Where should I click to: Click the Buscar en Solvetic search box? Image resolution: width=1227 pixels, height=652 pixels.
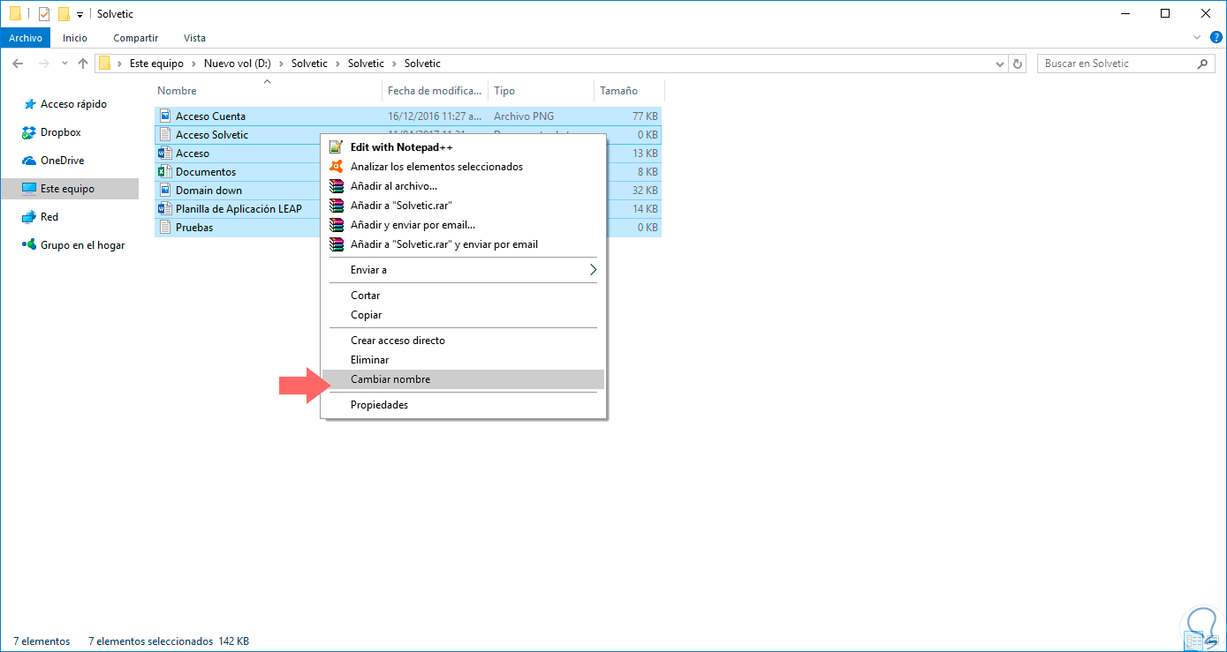(x=1125, y=64)
